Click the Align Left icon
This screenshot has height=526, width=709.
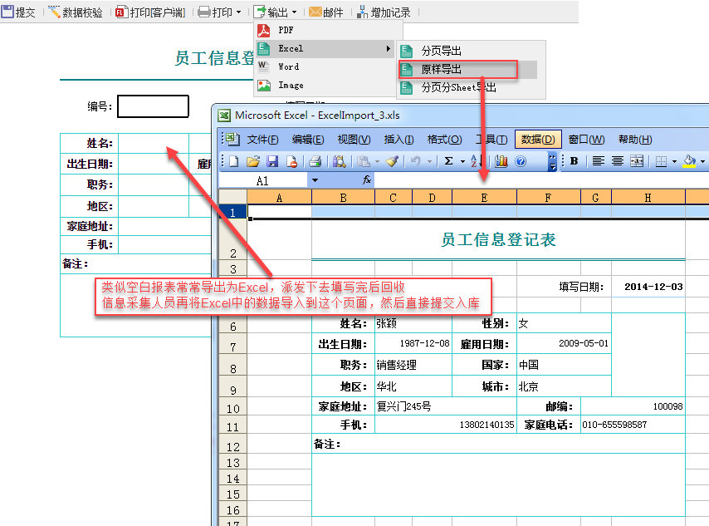(x=599, y=161)
